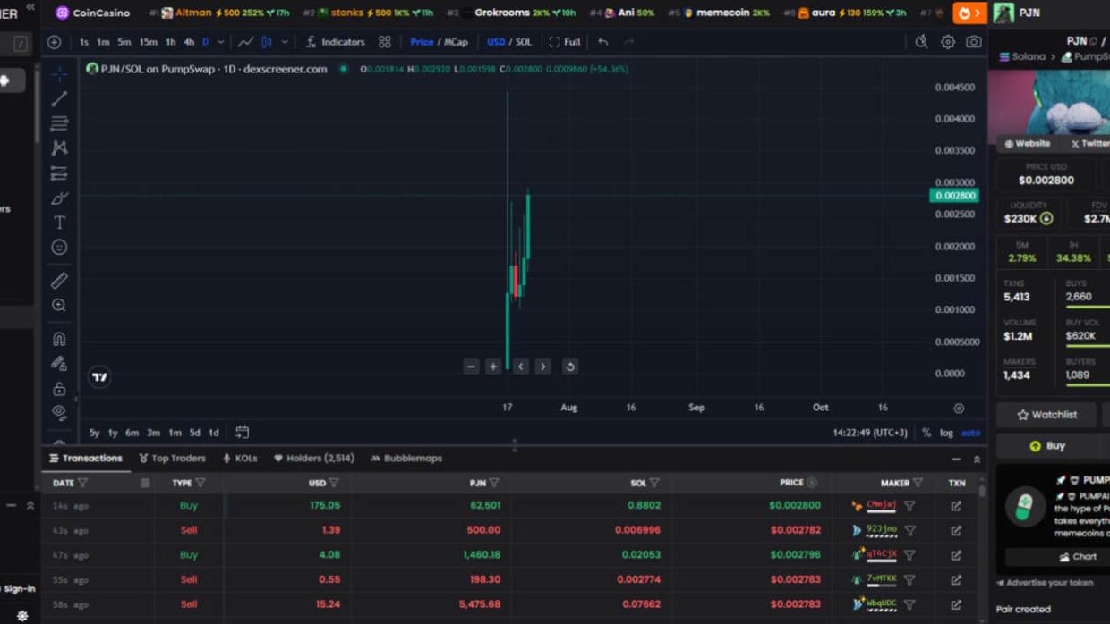Reset chart view with circular arrow

[x=570, y=367]
